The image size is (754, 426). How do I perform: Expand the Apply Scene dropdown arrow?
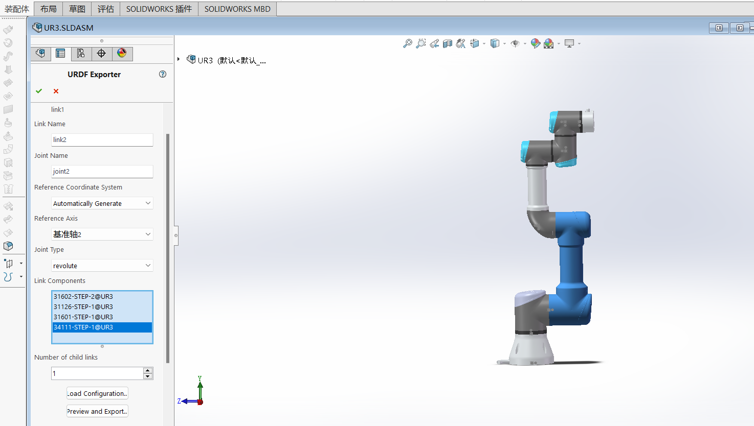point(559,44)
